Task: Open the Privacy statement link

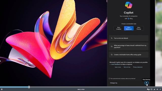Action: [138, 67]
